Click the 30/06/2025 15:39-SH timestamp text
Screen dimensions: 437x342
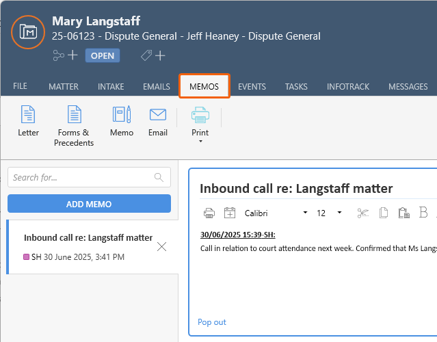[238, 235]
